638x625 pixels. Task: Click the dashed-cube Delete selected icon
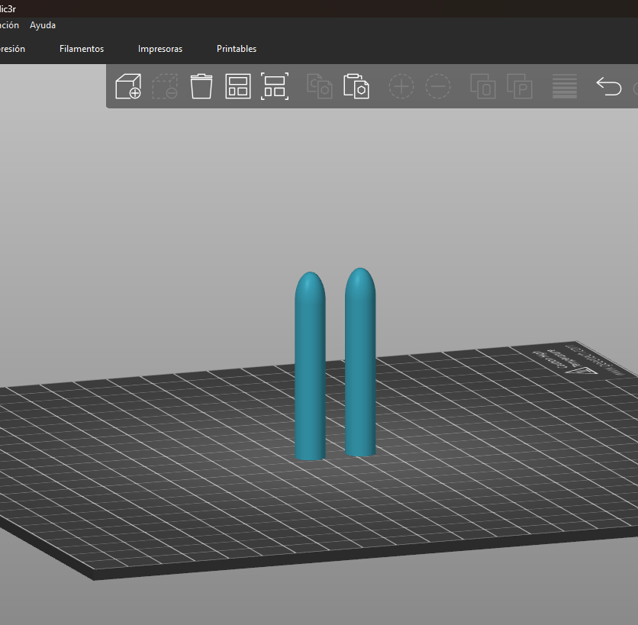(165, 86)
